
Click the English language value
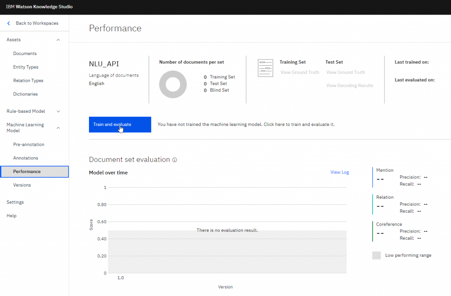click(96, 83)
